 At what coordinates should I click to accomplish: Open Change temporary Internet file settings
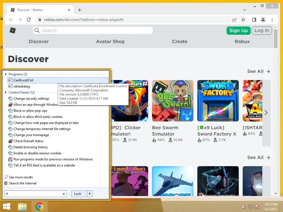pyautogui.click(x=40, y=129)
